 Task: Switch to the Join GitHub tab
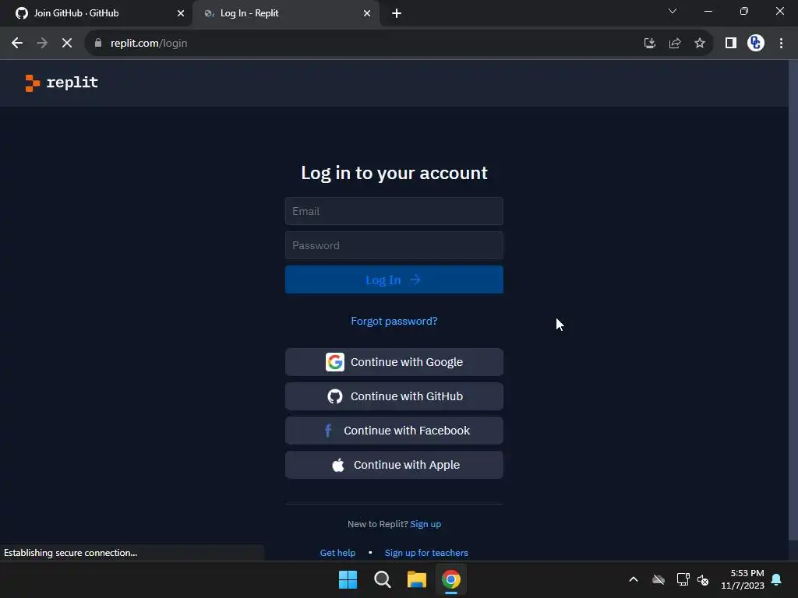point(96,13)
